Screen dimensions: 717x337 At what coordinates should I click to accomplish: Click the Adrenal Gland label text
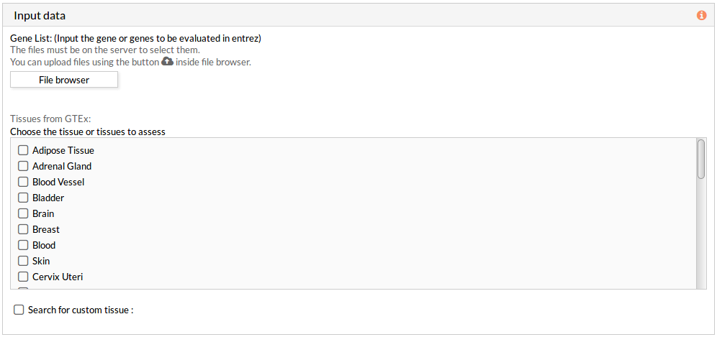click(62, 166)
